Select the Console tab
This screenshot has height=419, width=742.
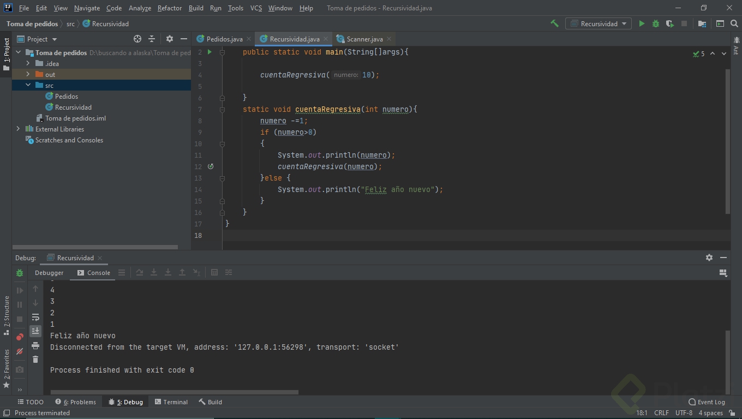click(93, 272)
